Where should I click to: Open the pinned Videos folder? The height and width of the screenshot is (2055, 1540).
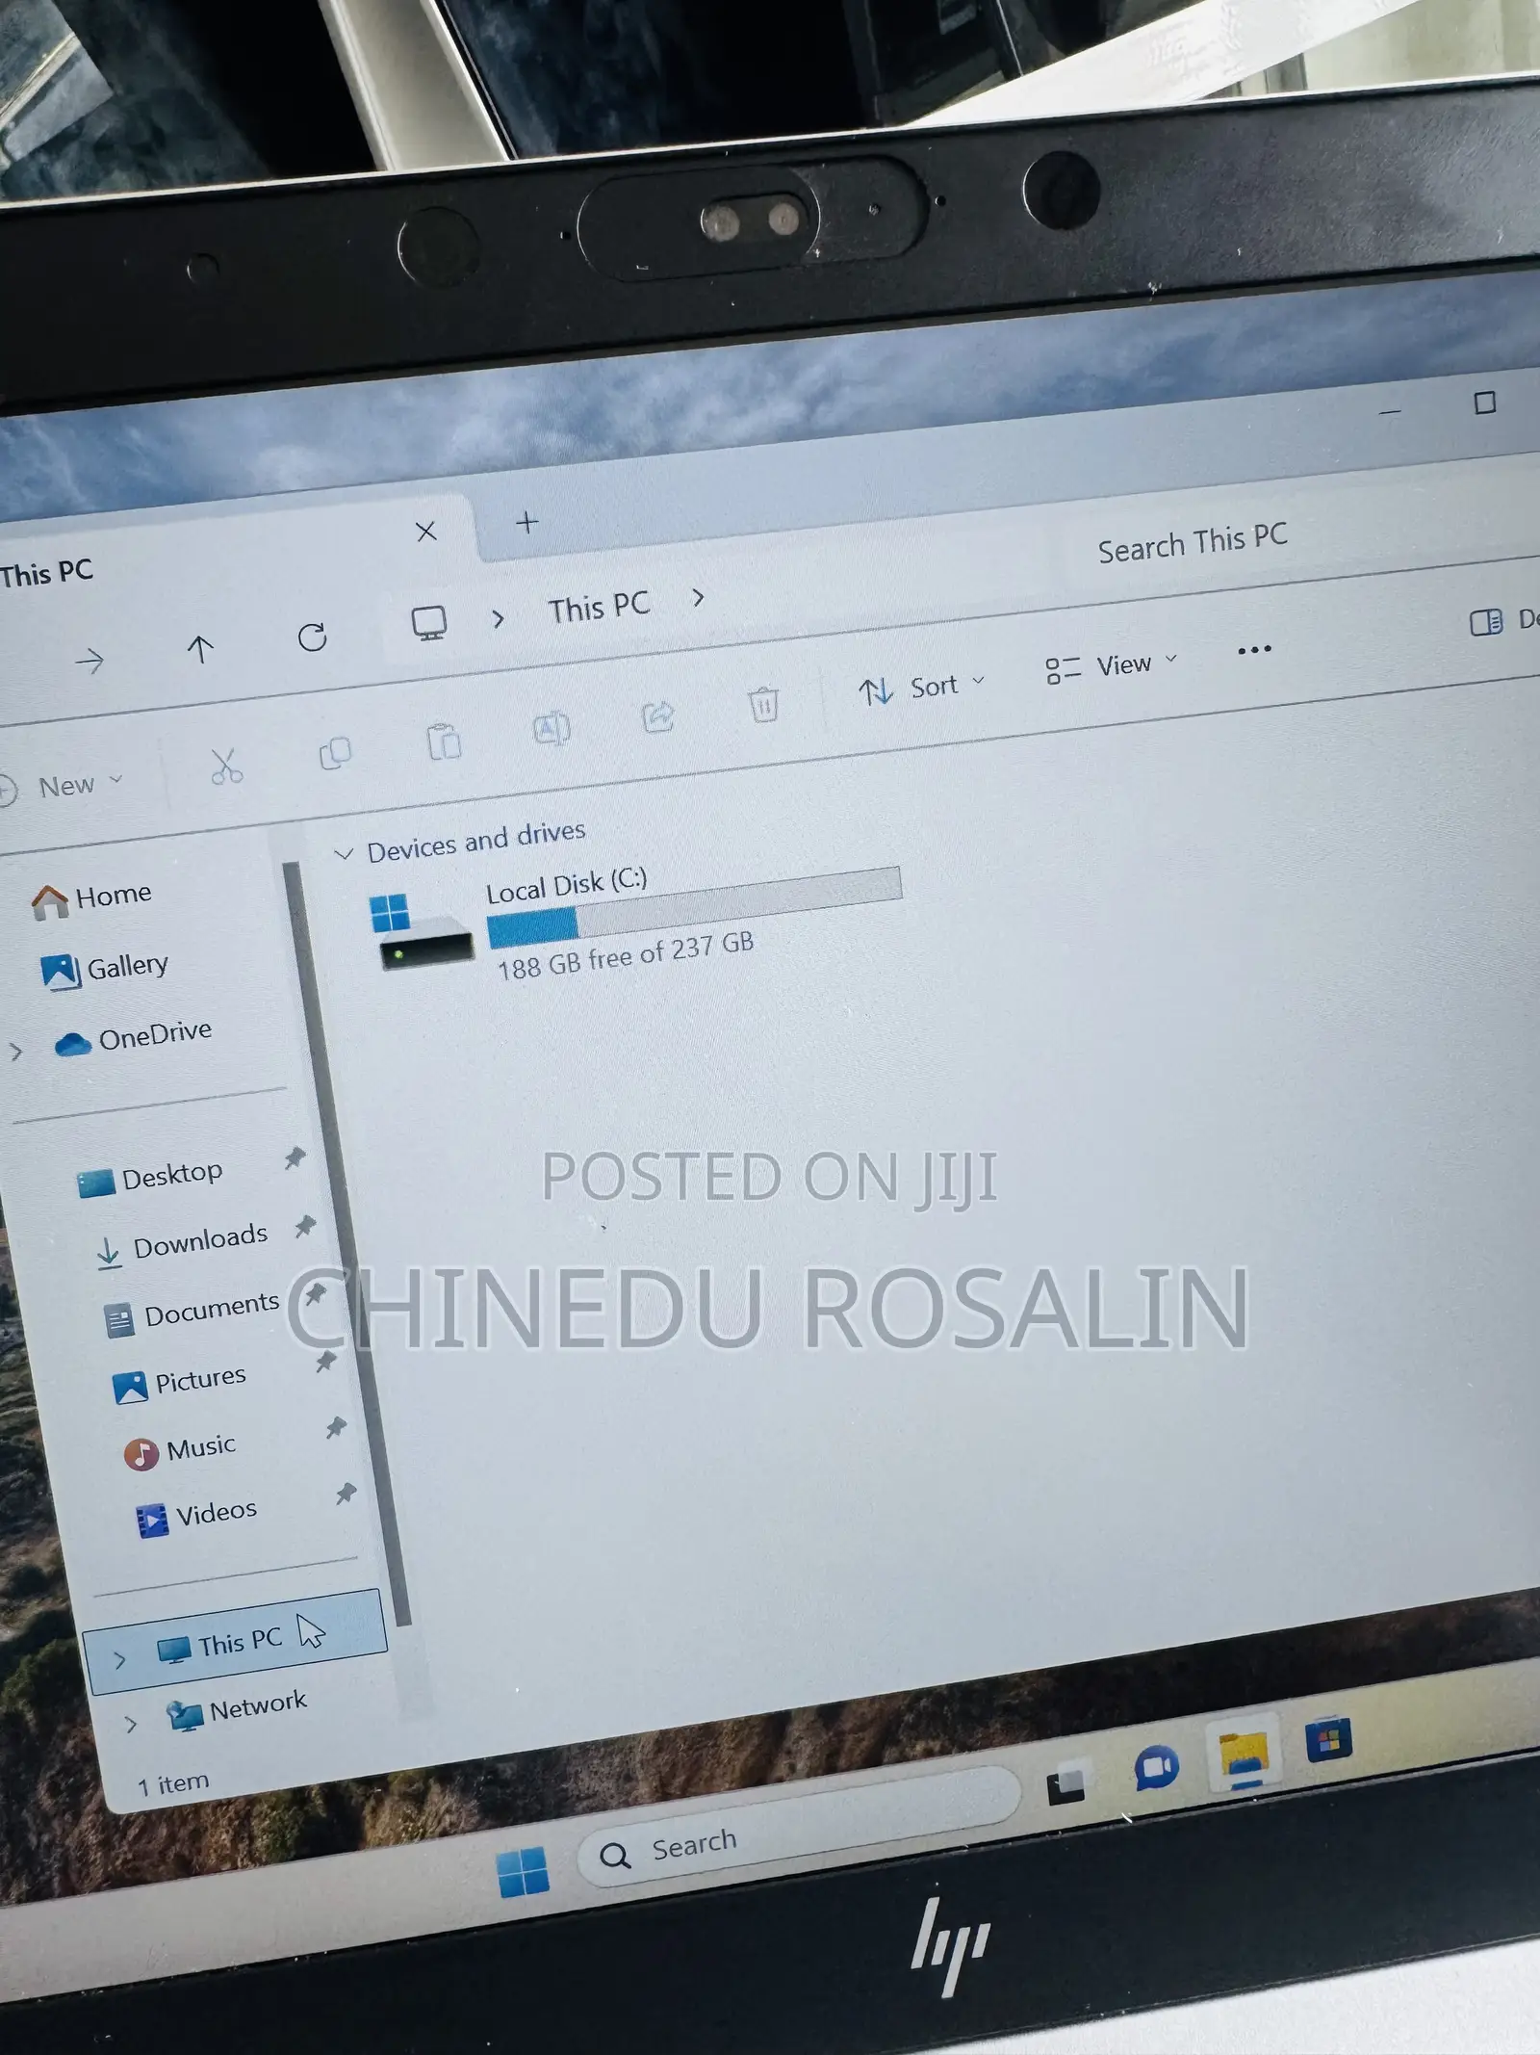point(196,1516)
